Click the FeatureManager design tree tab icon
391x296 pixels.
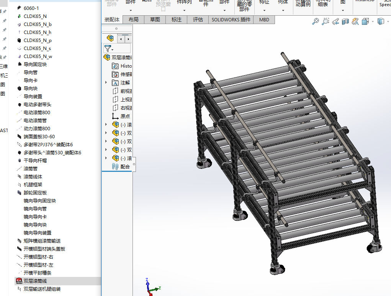[110, 38]
